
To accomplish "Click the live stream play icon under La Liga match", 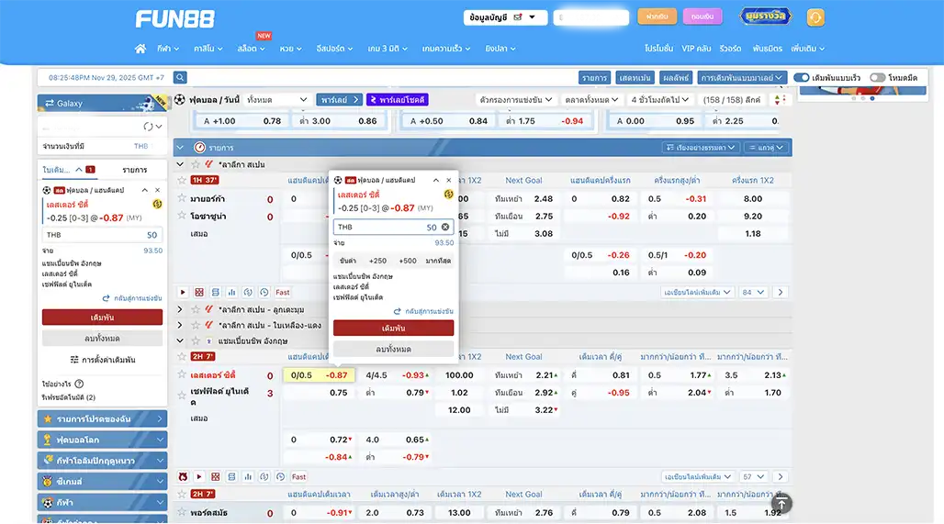I will point(183,293).
